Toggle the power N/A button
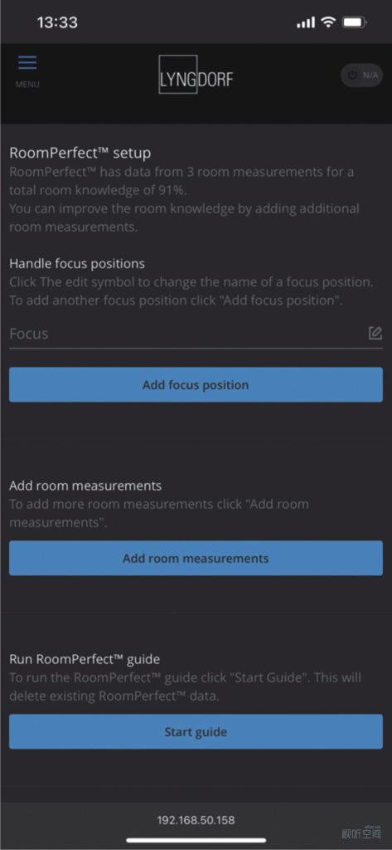 coord(361,76)
